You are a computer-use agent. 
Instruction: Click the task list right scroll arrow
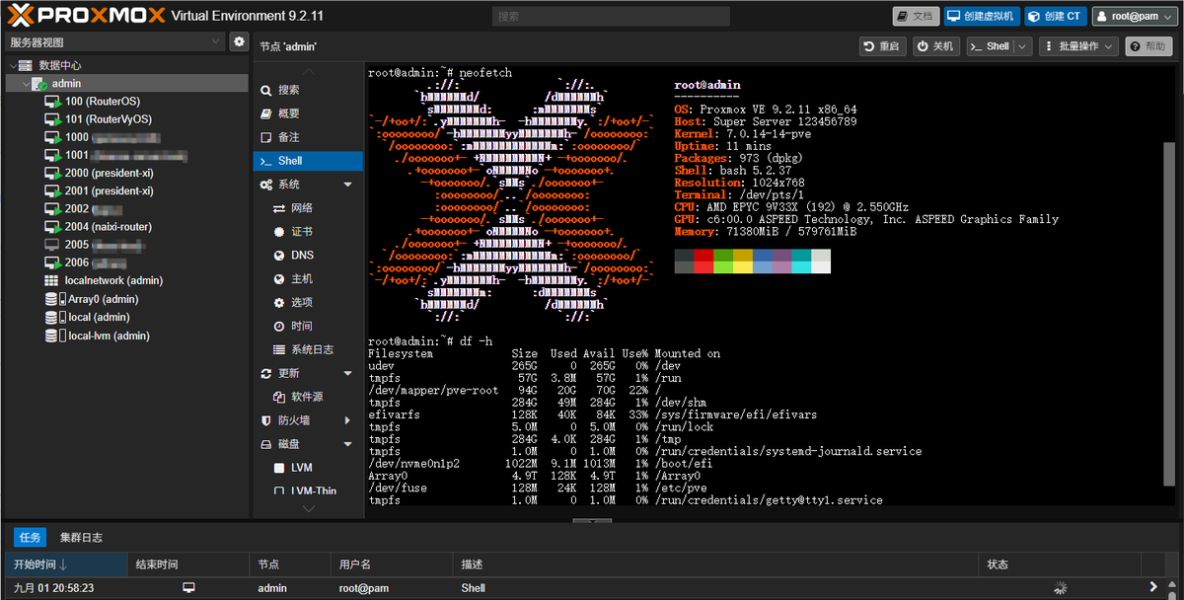point(1152,588)
